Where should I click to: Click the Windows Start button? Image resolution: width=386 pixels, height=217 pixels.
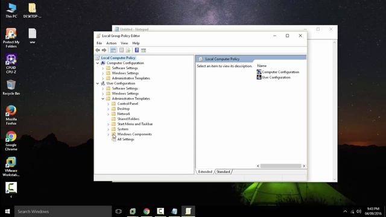click(7, 212)
